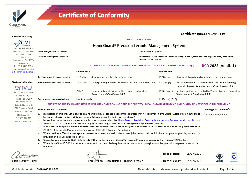Open the www.cmicert.com.au website link
The image size is (252, 178).
pos(24,69)
